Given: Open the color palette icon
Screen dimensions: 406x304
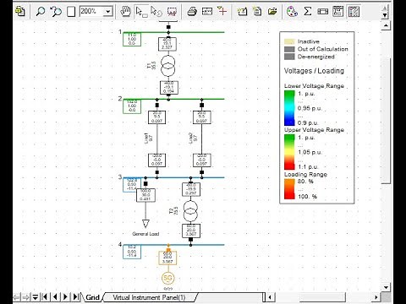Looking at the screenshot, I should tap(292, 11).
